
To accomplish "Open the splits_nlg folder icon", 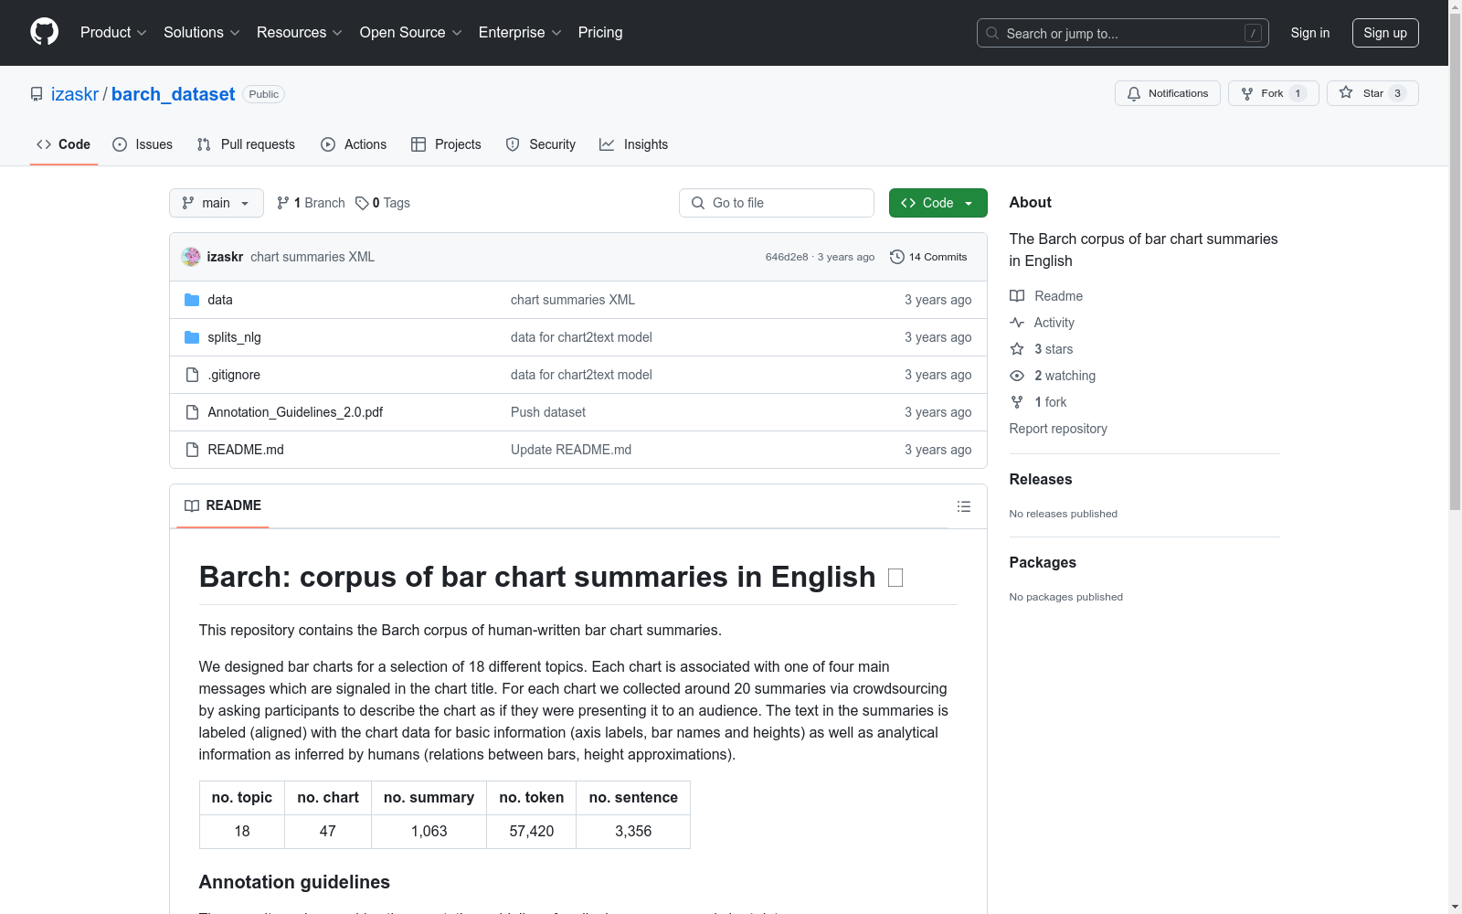I will [x=192, y=337].
